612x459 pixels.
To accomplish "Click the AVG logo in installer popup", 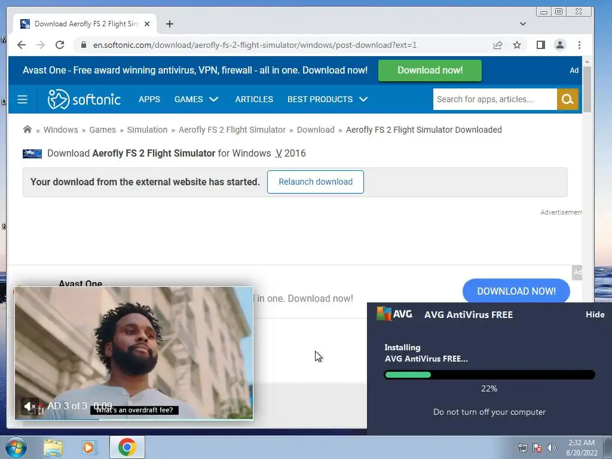I will (x=394, y=314).
